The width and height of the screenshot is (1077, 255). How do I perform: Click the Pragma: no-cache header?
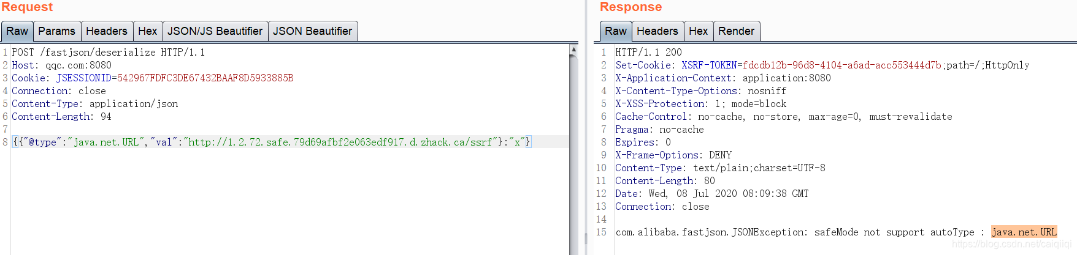(660, 130)
